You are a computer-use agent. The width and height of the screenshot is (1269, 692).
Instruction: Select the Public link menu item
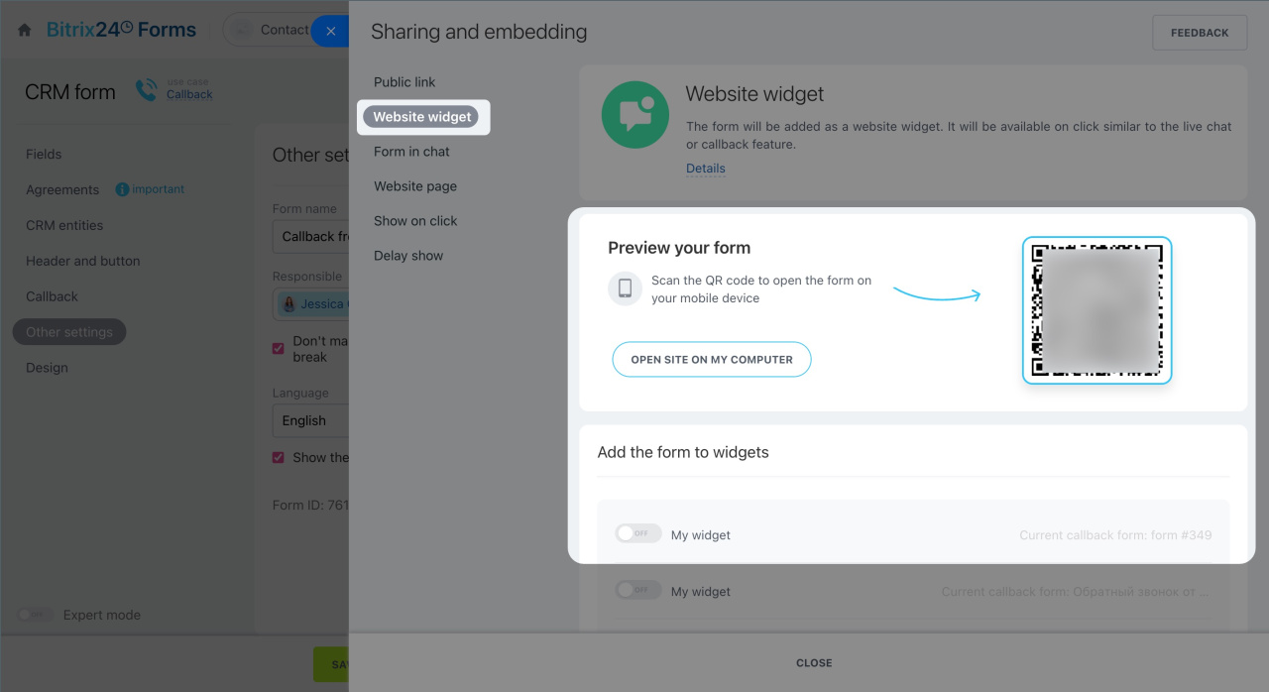[404, 82]
